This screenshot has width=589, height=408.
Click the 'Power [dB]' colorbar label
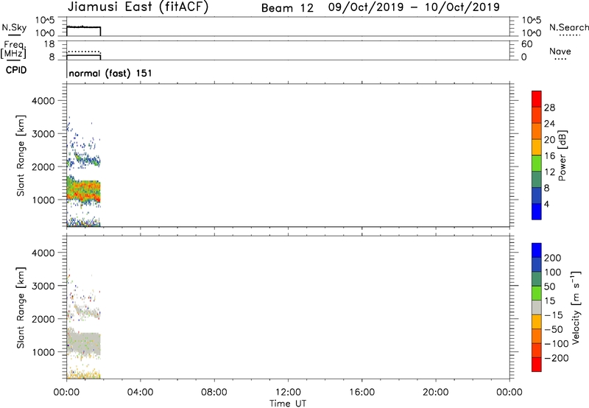coord(562,155)
